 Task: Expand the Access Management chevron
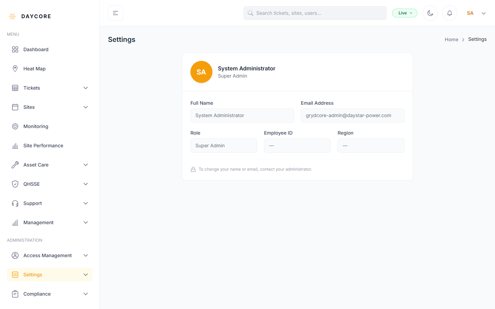click(x=86, y=255)
